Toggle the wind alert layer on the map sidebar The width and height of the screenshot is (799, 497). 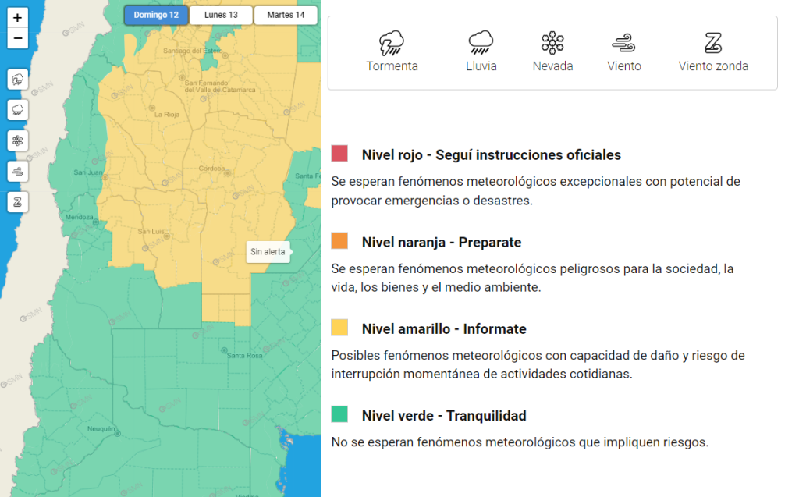(18, 172)
